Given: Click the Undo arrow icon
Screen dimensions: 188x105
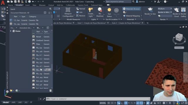Looking at the screenshot, I should click(33, 1).
